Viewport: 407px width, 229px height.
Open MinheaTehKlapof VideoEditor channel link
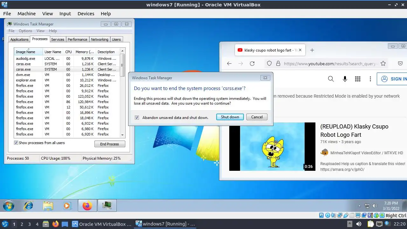[367, 153]
